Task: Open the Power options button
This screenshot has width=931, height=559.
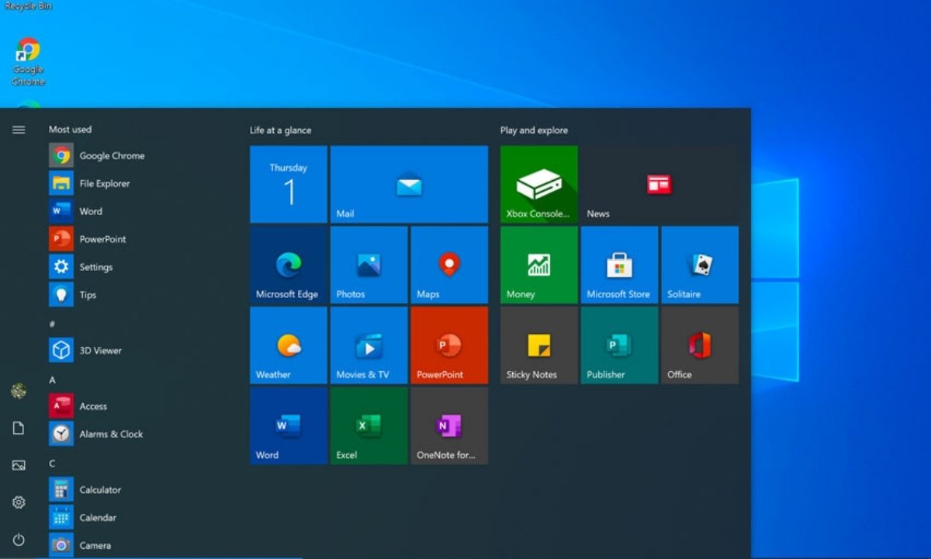Action: [x=19, y=540]
